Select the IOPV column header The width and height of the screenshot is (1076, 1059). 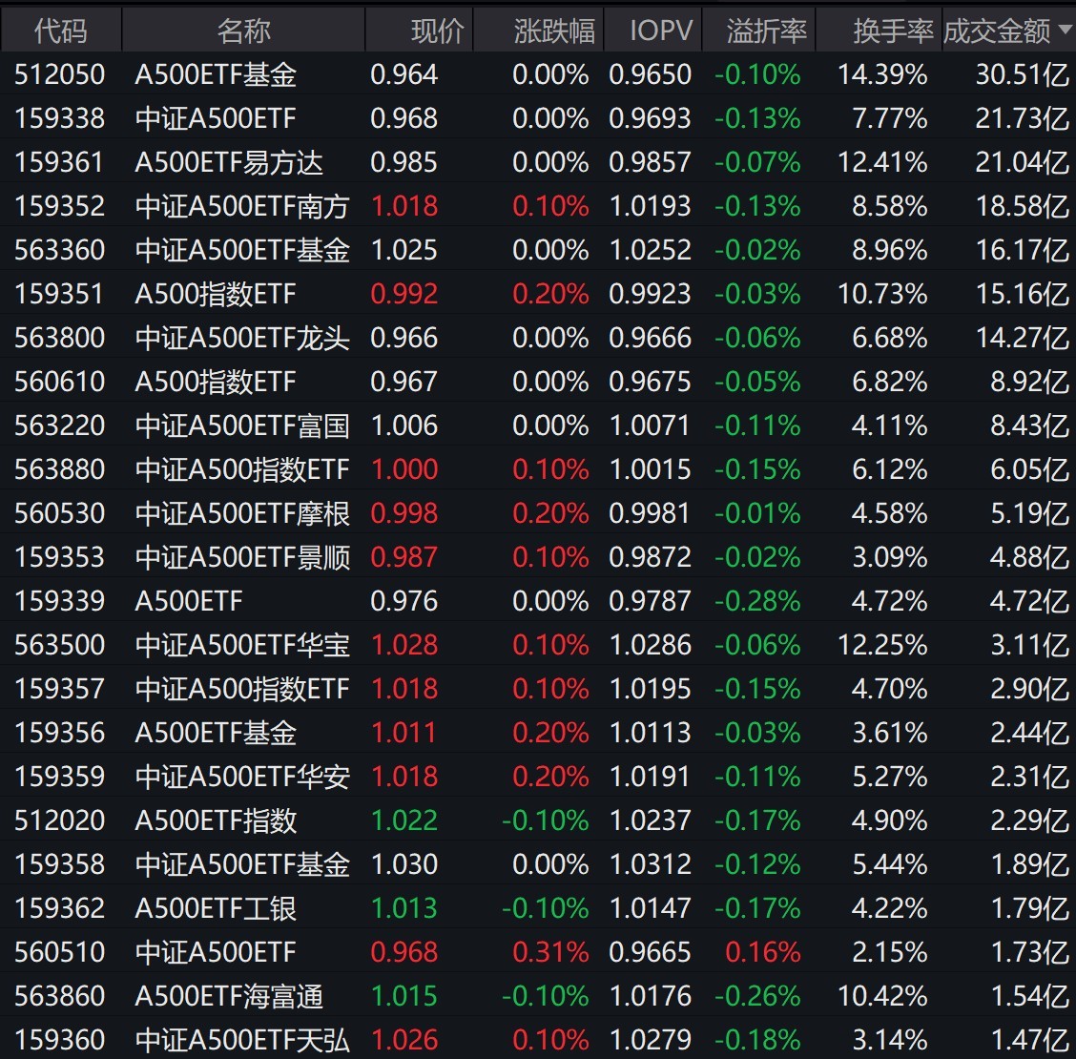click(x=660, y=31)
